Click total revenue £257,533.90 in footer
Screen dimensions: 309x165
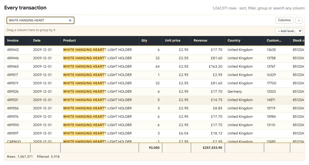pyautogui.click(x=212, y=148)
